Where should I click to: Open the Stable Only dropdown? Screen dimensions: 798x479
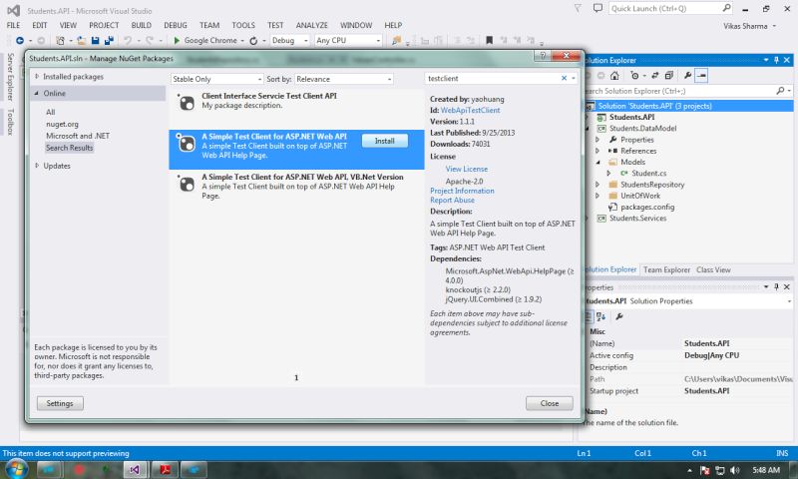216,79
